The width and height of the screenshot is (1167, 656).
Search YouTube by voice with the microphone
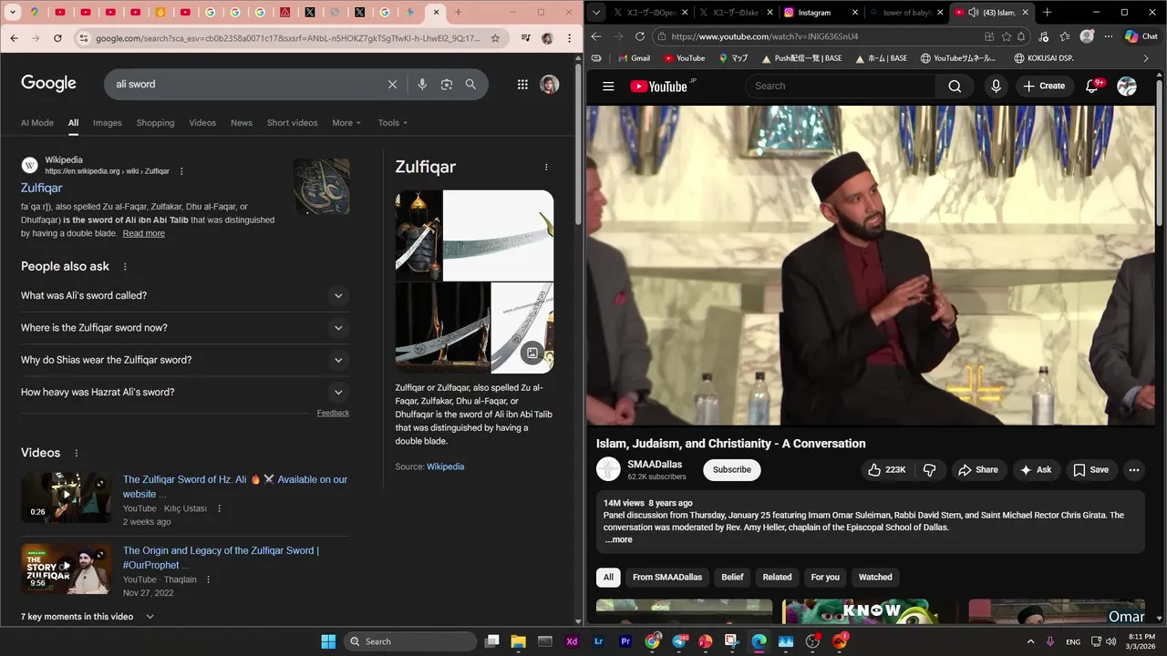click(996, 86)
